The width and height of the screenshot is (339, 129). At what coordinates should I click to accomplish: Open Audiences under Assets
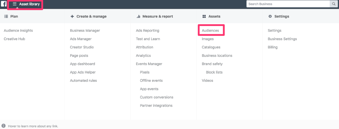pos(210,31)
